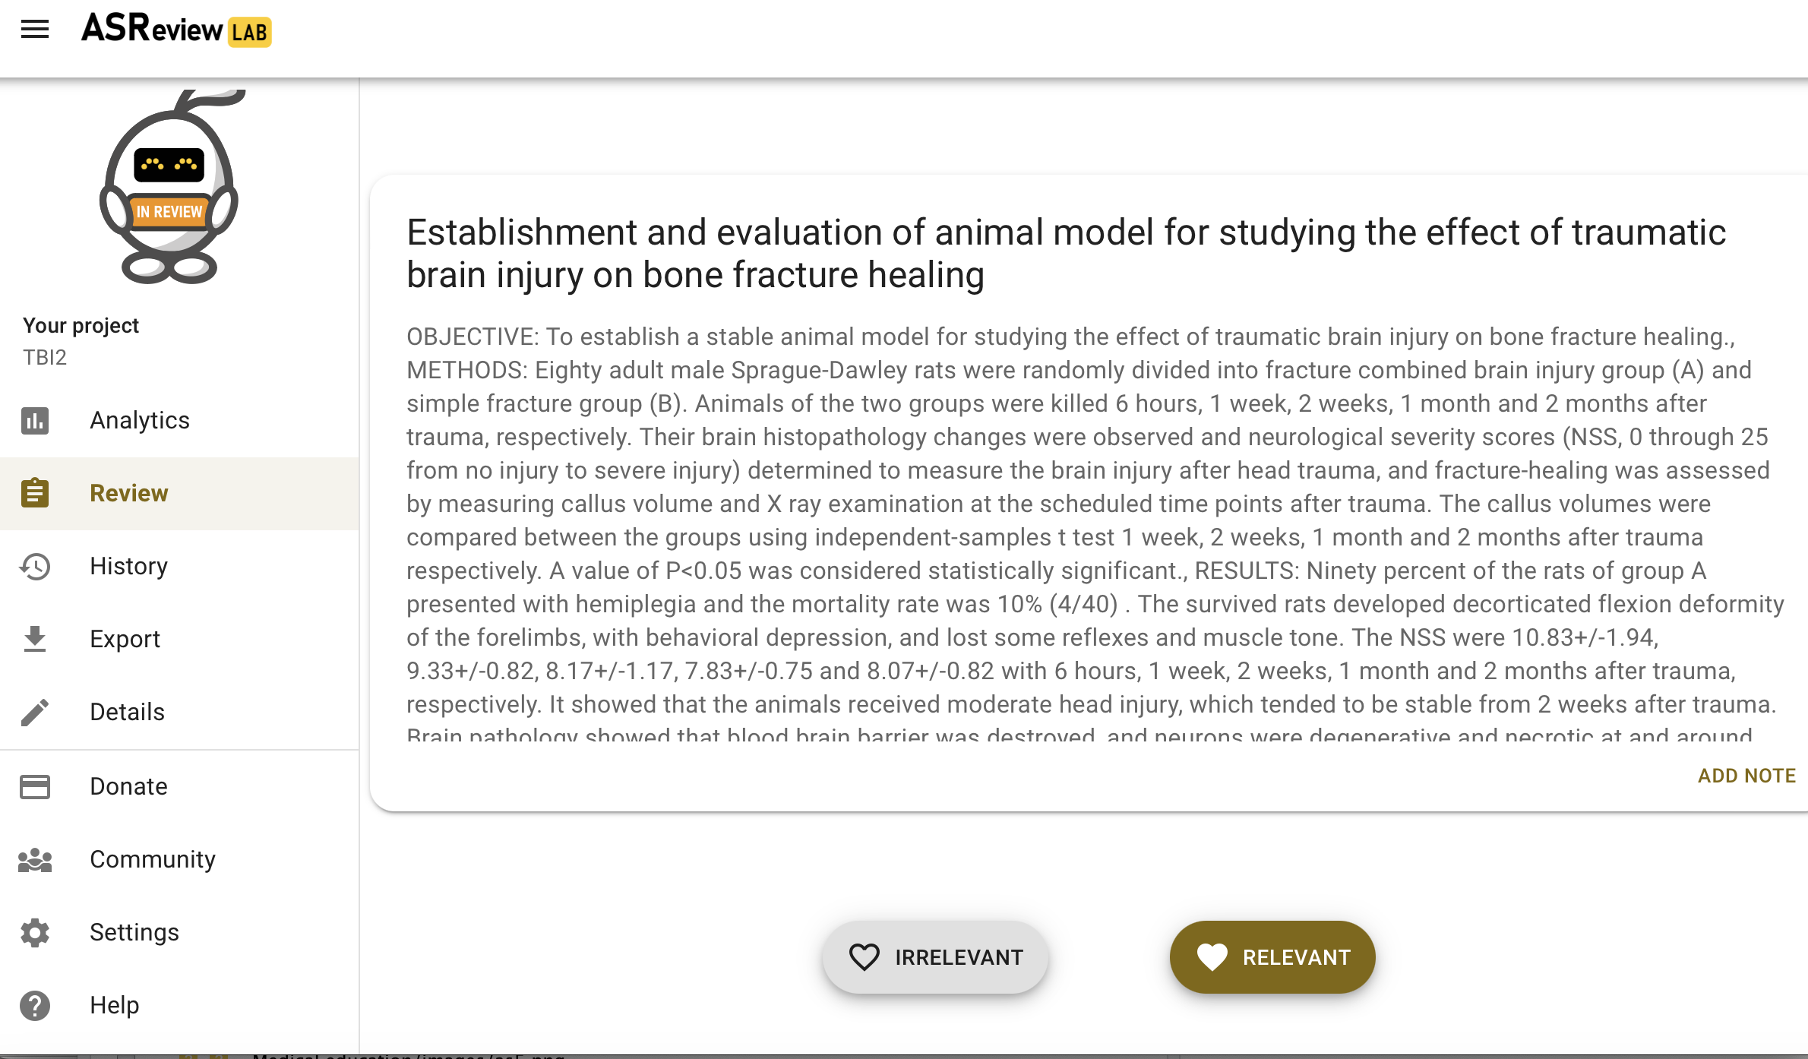Go to the Analytics page label

tap(140, 420)
